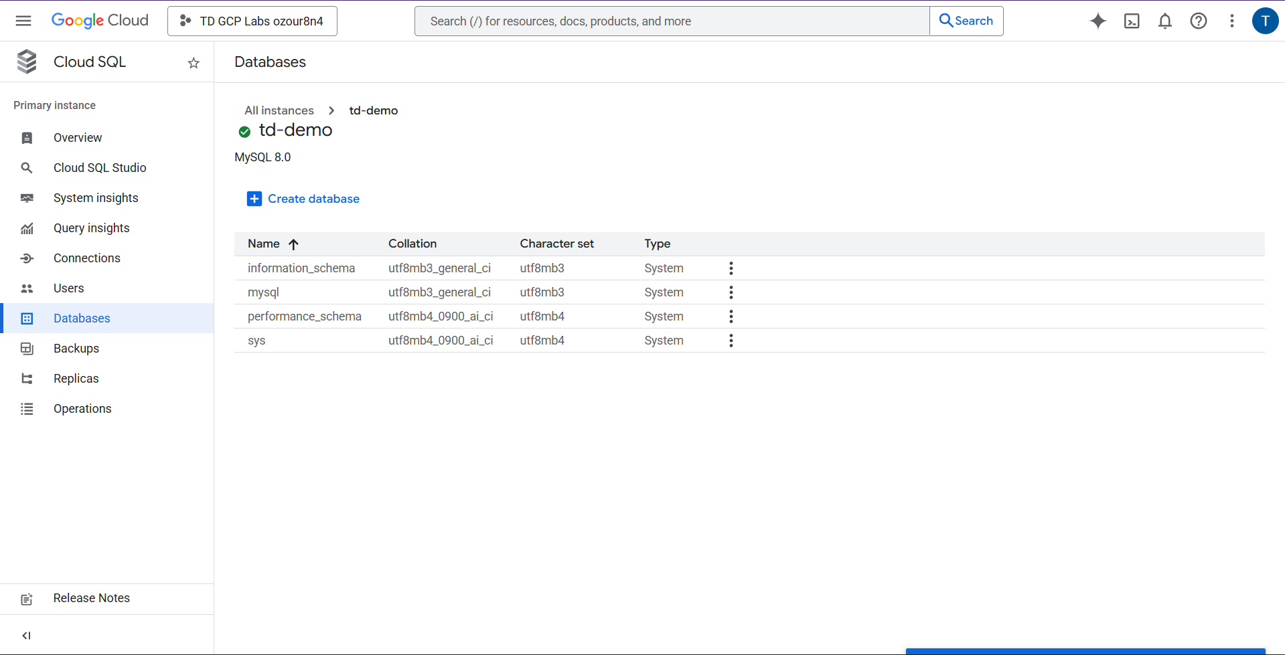
Task: Open the Backups section
Action: [76, 349]
